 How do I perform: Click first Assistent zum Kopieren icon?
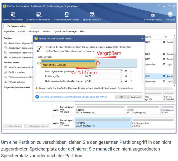(x=5, y=48)
